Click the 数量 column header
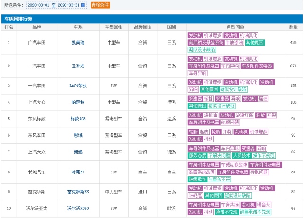The image size is (304, 218). coord(294,27)
